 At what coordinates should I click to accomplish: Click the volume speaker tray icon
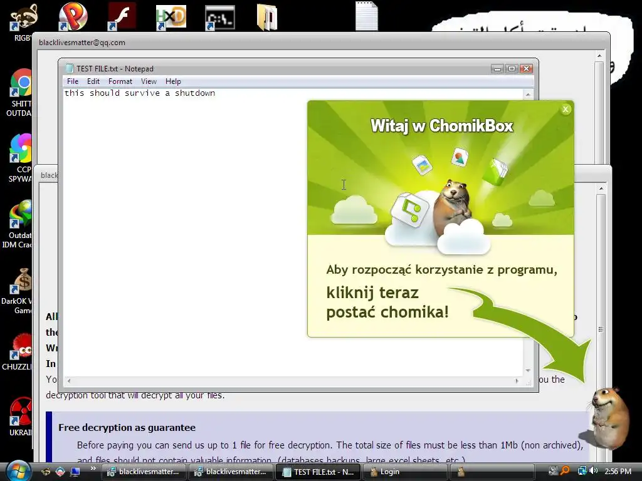(593, 471)
